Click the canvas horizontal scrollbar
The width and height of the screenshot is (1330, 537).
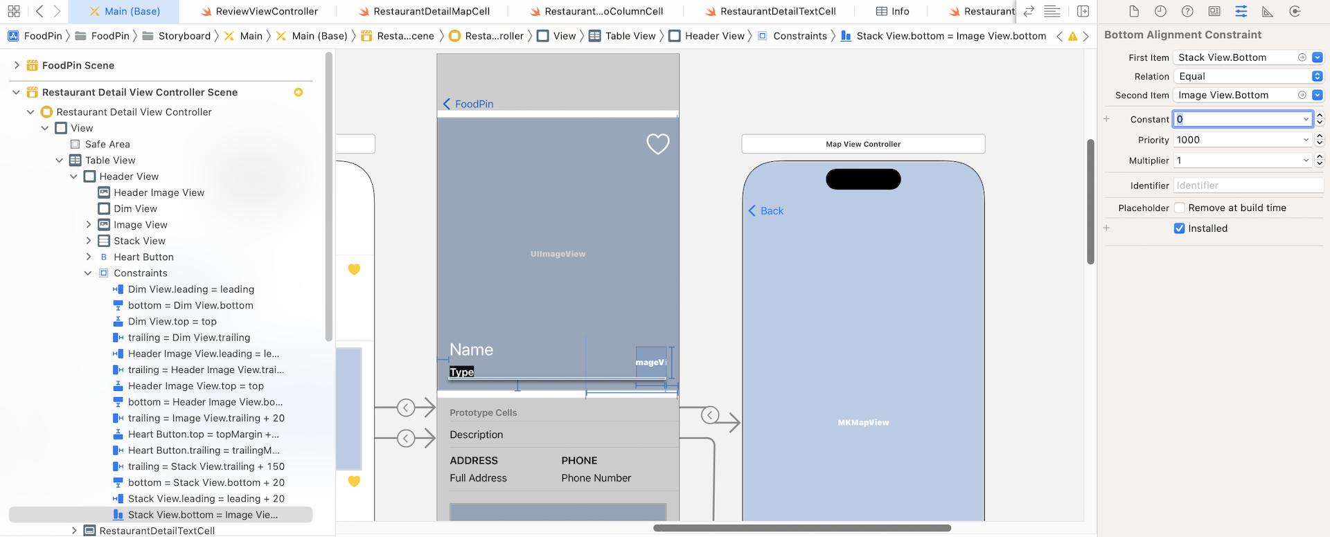click(x=801, y=528)
